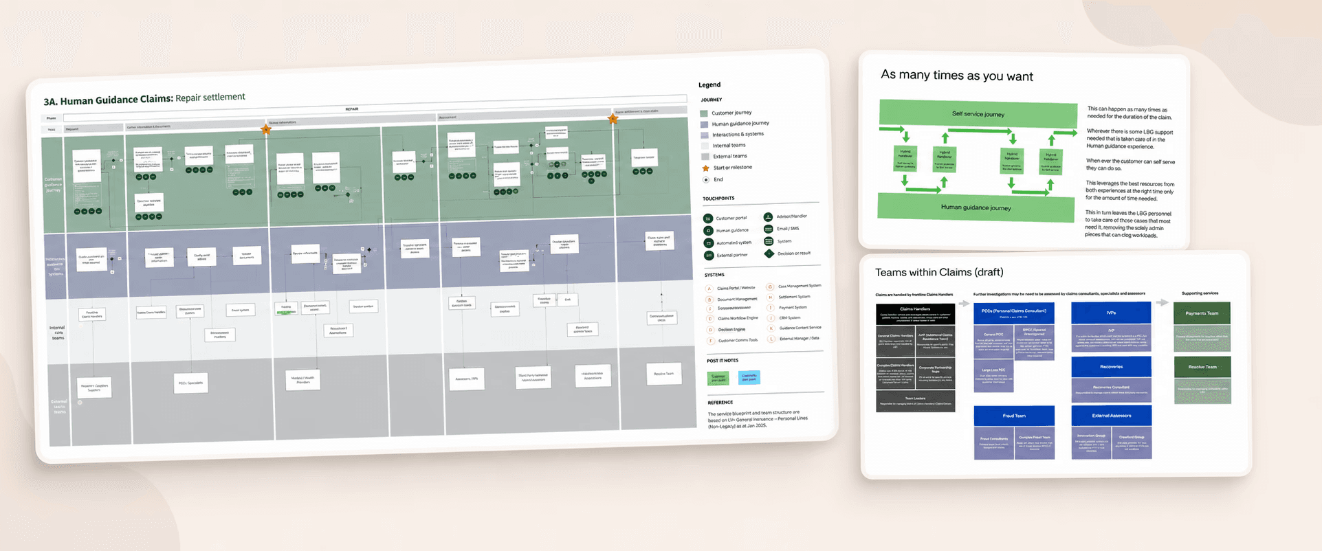Screen dimensions: 1322x551
Task: Select the Decision or result diamond icon
Action: 769,254
